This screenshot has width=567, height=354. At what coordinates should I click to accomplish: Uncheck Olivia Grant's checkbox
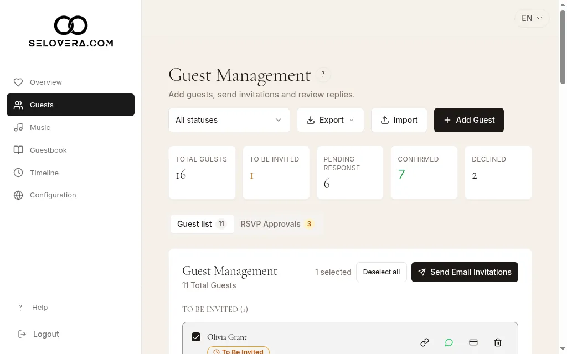coord(196,337)
